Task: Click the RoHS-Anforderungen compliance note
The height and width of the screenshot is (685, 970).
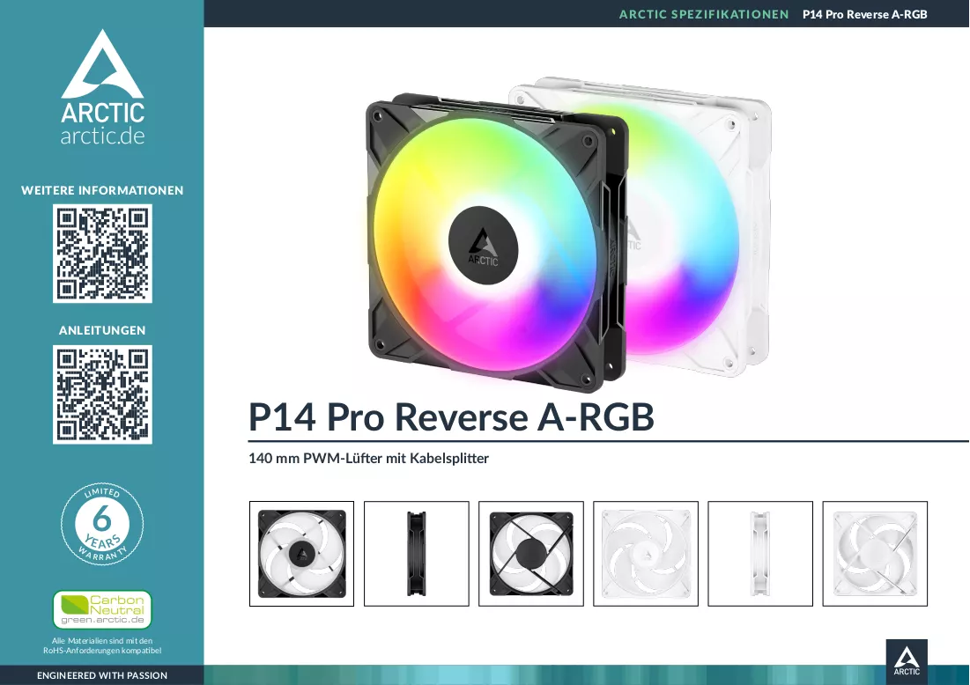Action: click(x=102, y=645)
